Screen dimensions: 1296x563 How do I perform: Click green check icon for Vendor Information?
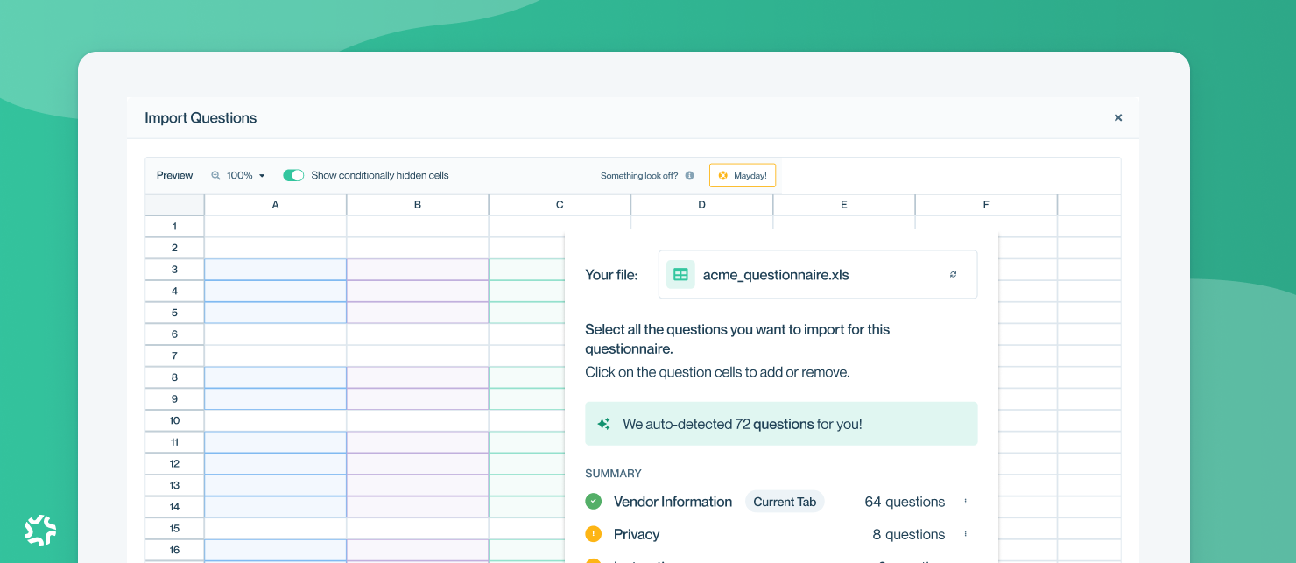(594, 502)
